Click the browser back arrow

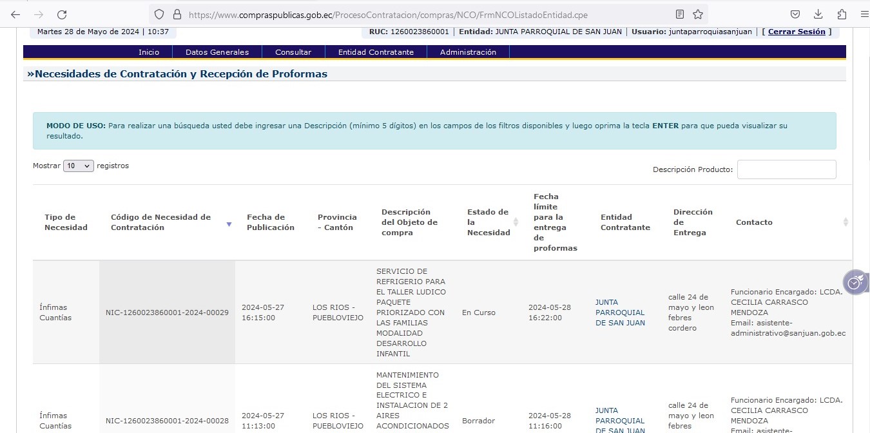[x=15, y=14]
